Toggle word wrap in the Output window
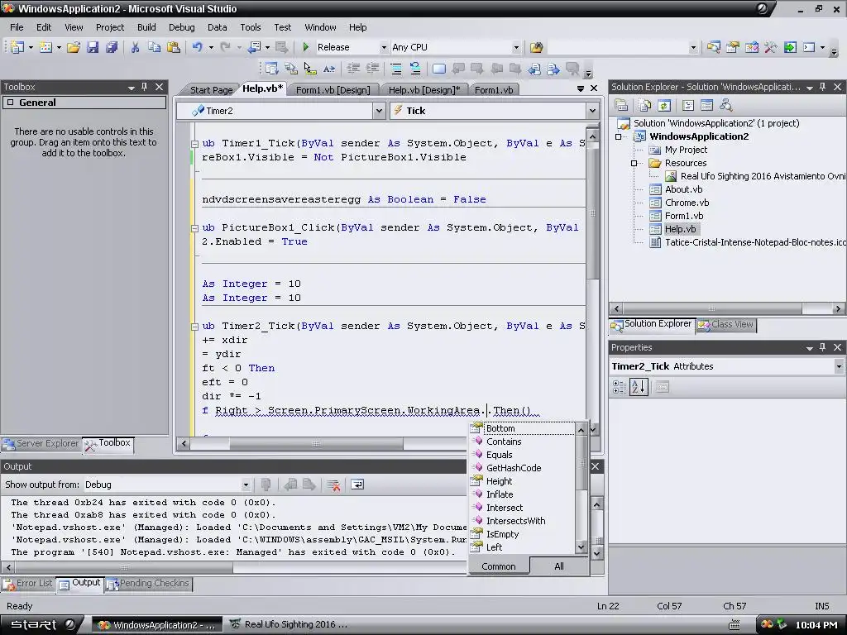 357,485
